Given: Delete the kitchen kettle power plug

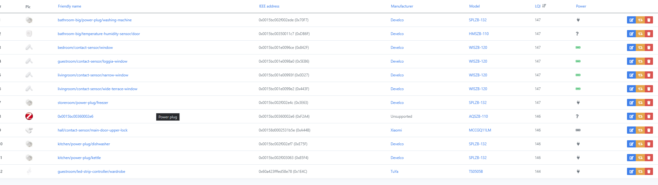Looking at the screenshot, I should pos(649,158).
